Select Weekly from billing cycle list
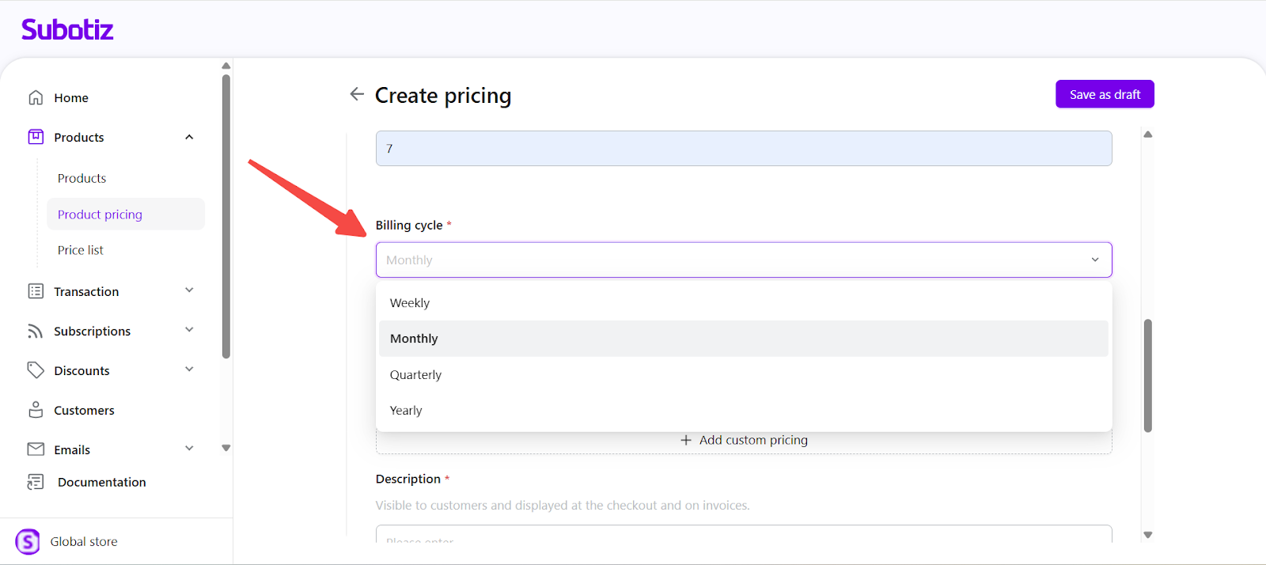The image size is (1266, 565). (x=410, y=303)
